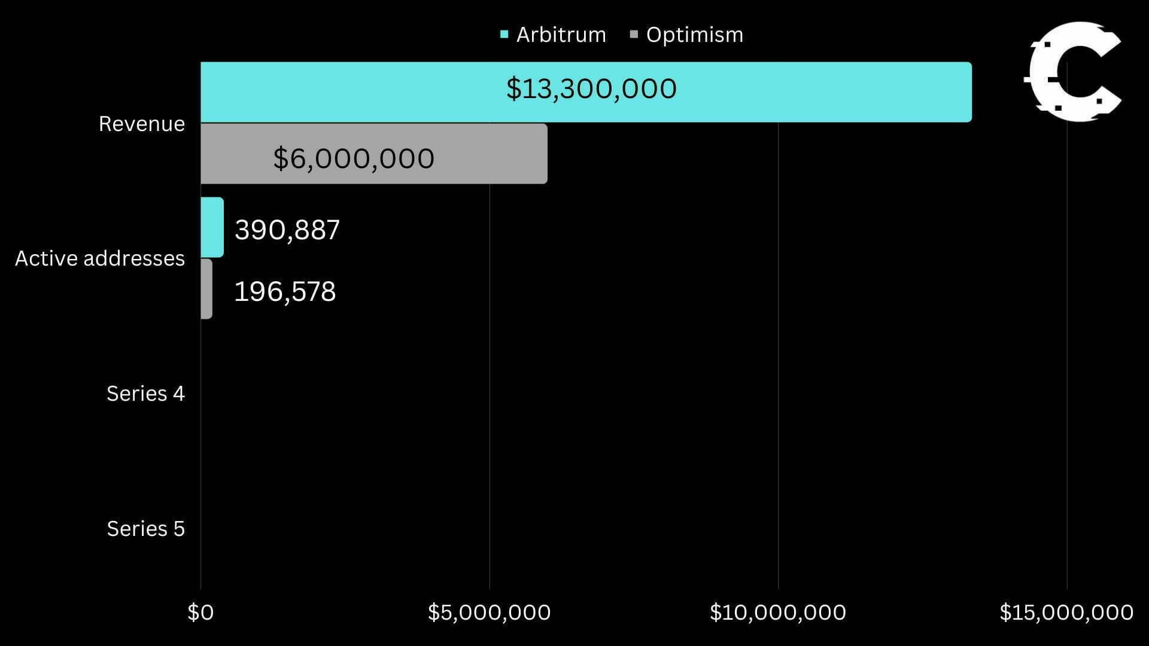Select the Optimism legend label
1149x646 pixels.
pyautogui.click(x=694, y=35)
